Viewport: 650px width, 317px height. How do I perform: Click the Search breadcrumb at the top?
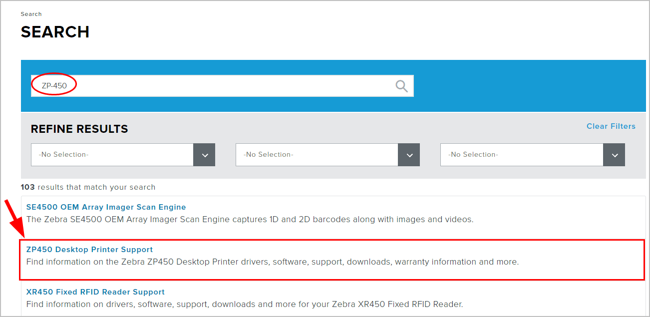click(x=31, y=14)
